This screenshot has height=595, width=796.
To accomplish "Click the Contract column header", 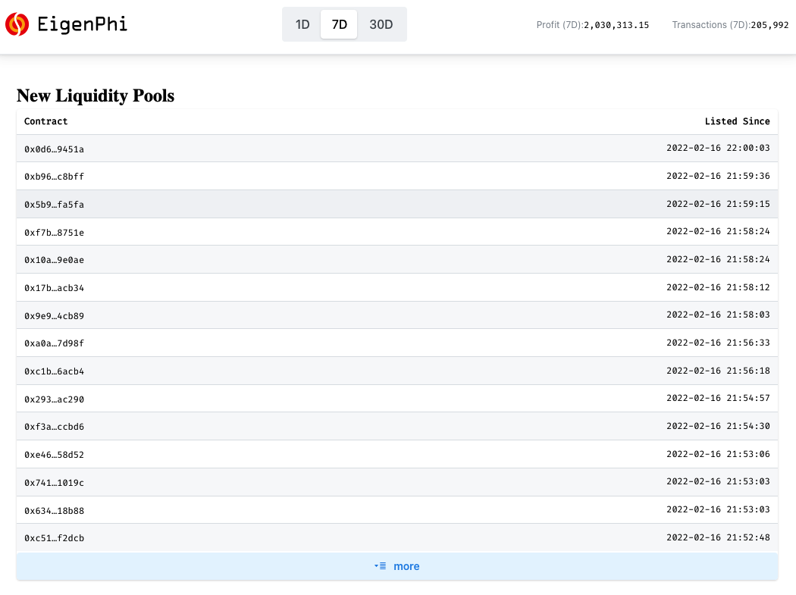I will click(45, 121).
